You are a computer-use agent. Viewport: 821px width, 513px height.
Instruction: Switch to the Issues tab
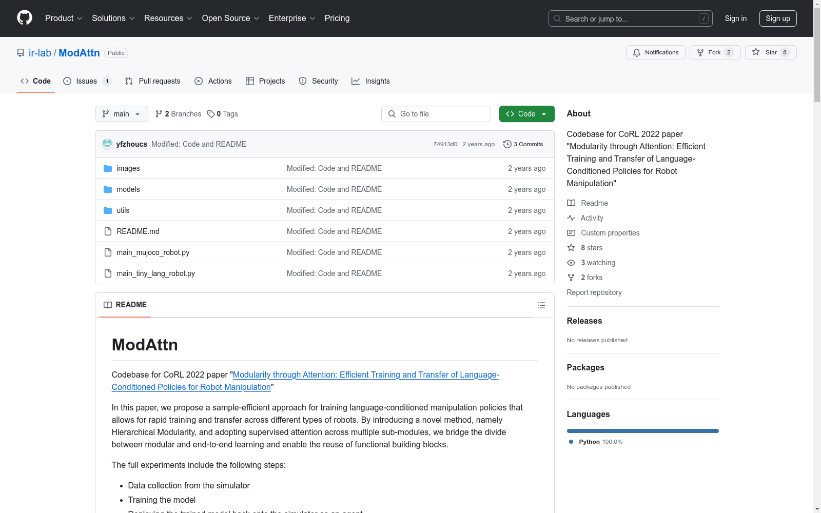[x=87, y=81]
